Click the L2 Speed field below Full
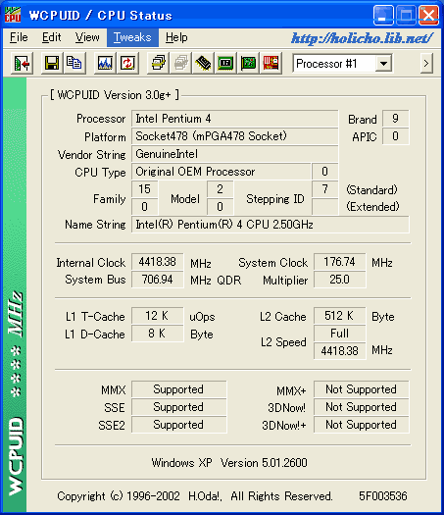This screenshot has height=515, width=444. coord(340,351)
